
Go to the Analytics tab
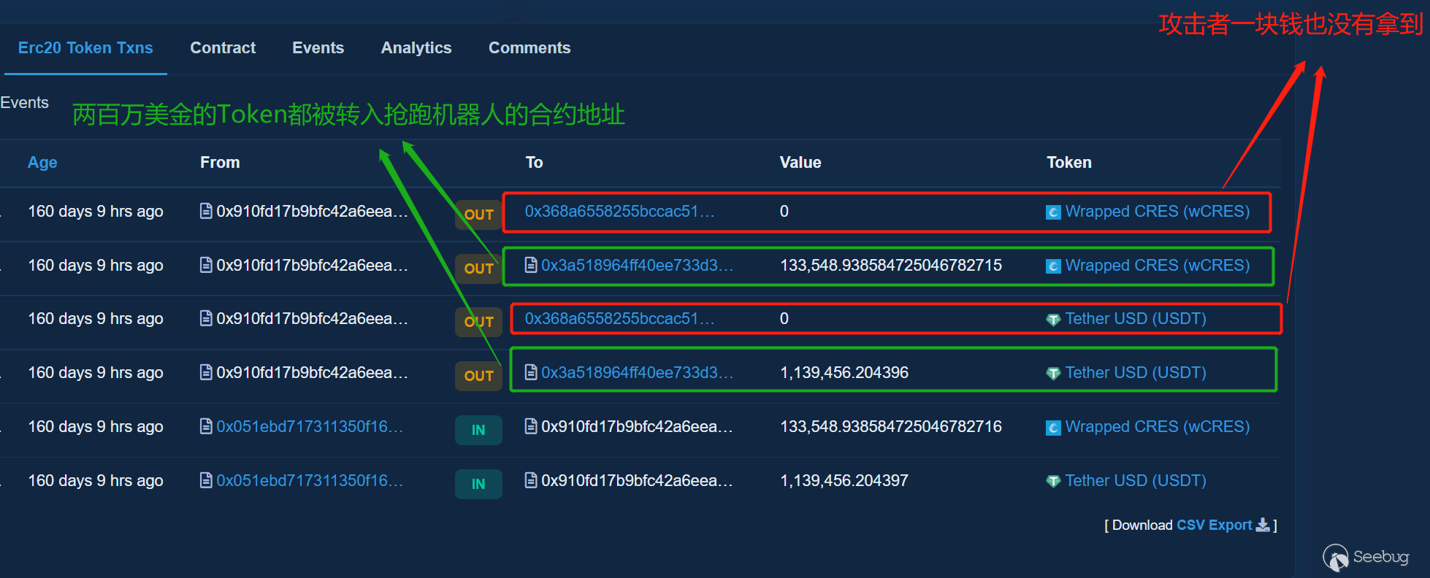[x=416, y=48]
